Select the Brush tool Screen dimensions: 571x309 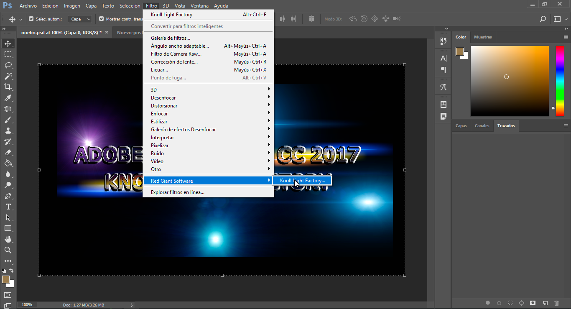[x=8, y=120]
